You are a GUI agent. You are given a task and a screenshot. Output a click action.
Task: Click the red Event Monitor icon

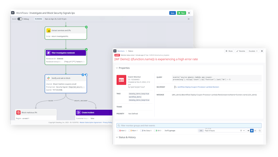pos(121,80)
